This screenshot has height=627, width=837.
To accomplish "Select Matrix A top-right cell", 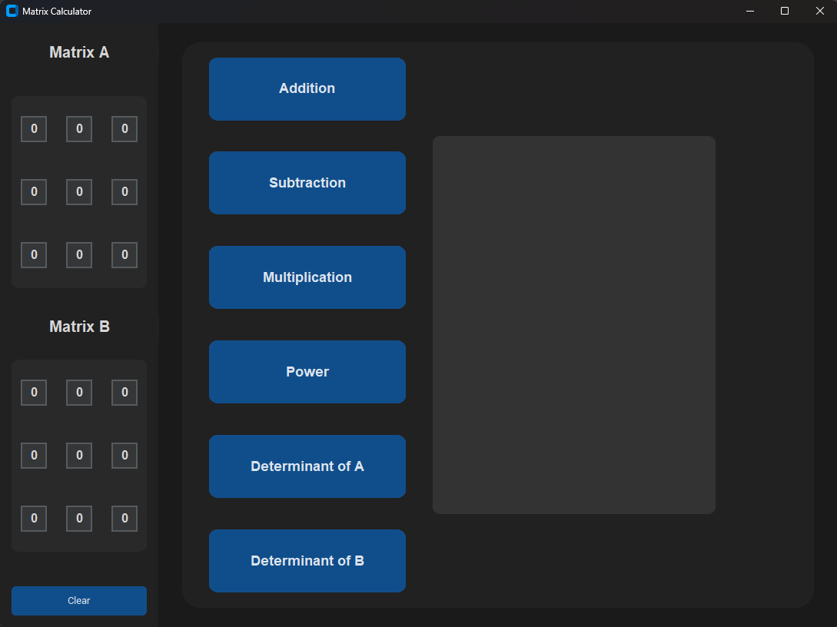I will point(124,128).
